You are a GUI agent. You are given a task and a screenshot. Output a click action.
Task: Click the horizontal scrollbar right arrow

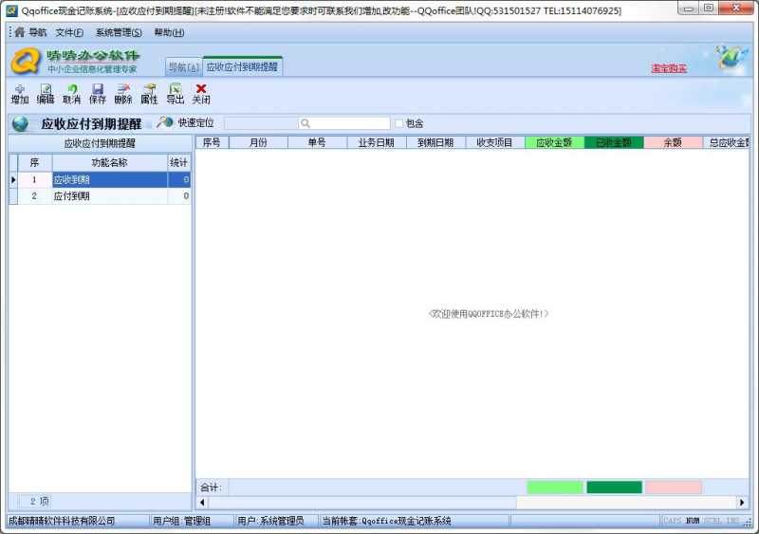tap(742, 503)
